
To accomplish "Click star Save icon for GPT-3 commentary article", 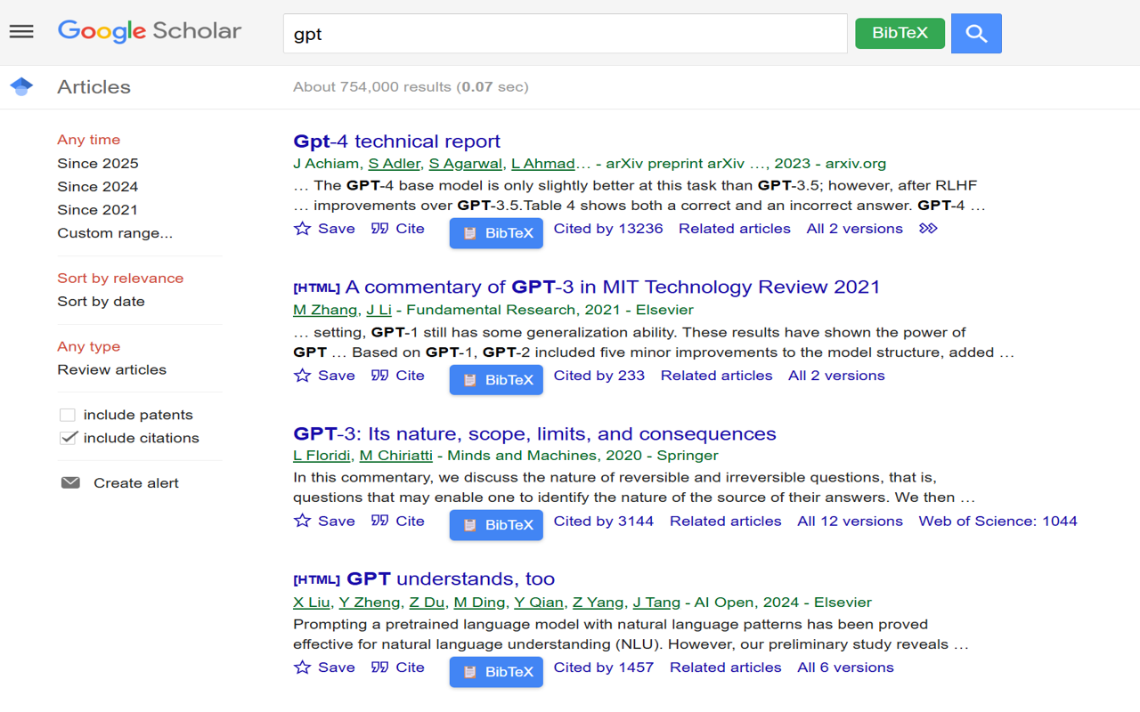I will [302, 376].
